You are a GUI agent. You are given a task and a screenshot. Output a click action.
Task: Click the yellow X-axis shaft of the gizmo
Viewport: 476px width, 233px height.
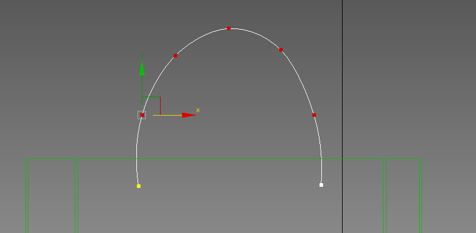point(168,115)
